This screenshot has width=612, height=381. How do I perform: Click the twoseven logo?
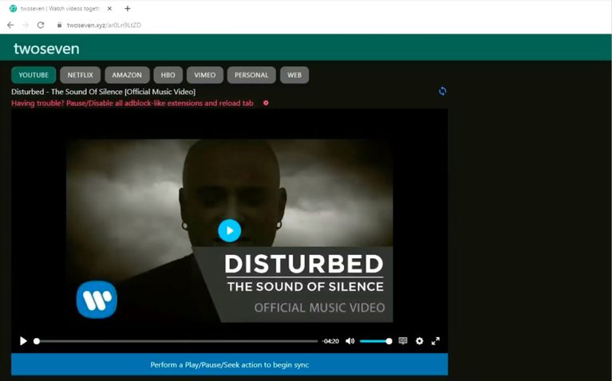tap(46, 49)
